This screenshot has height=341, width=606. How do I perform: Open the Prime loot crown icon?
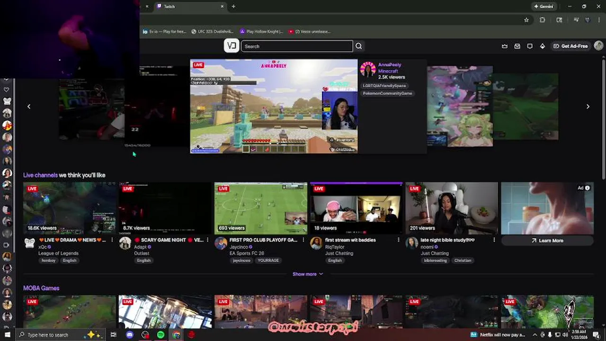point(505,46)
